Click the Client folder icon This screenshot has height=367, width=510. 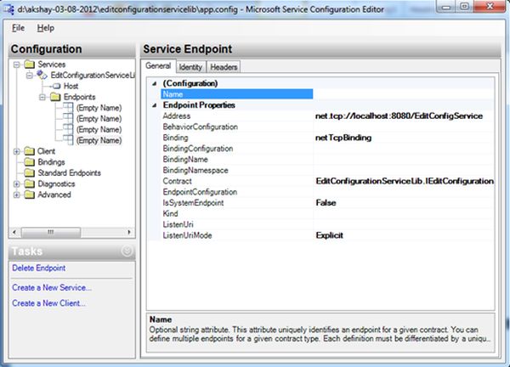(x=29, y=151)
